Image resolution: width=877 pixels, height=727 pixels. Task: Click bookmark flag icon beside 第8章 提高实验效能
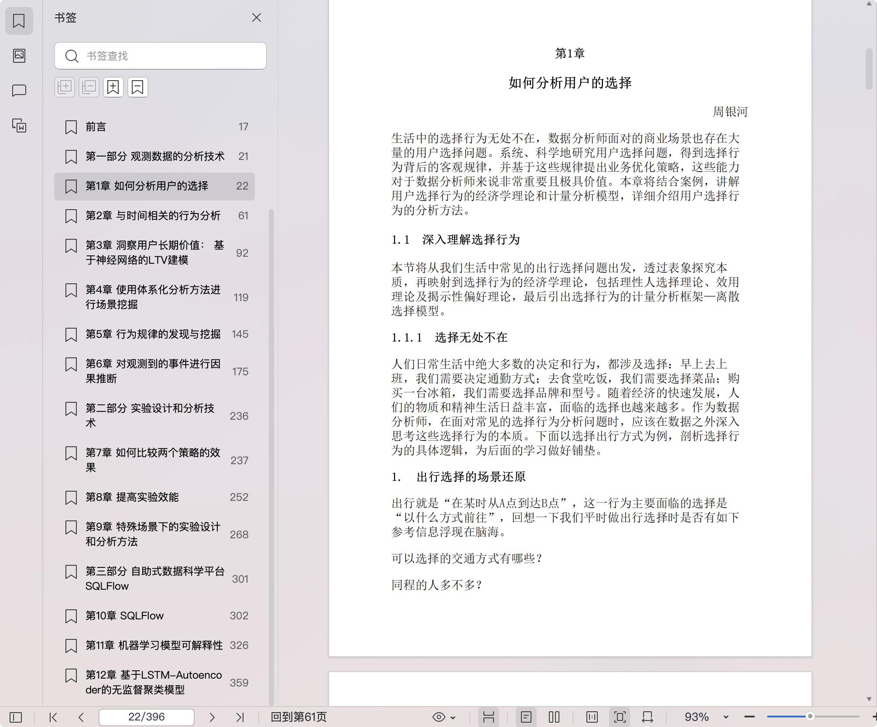(71, 498)
